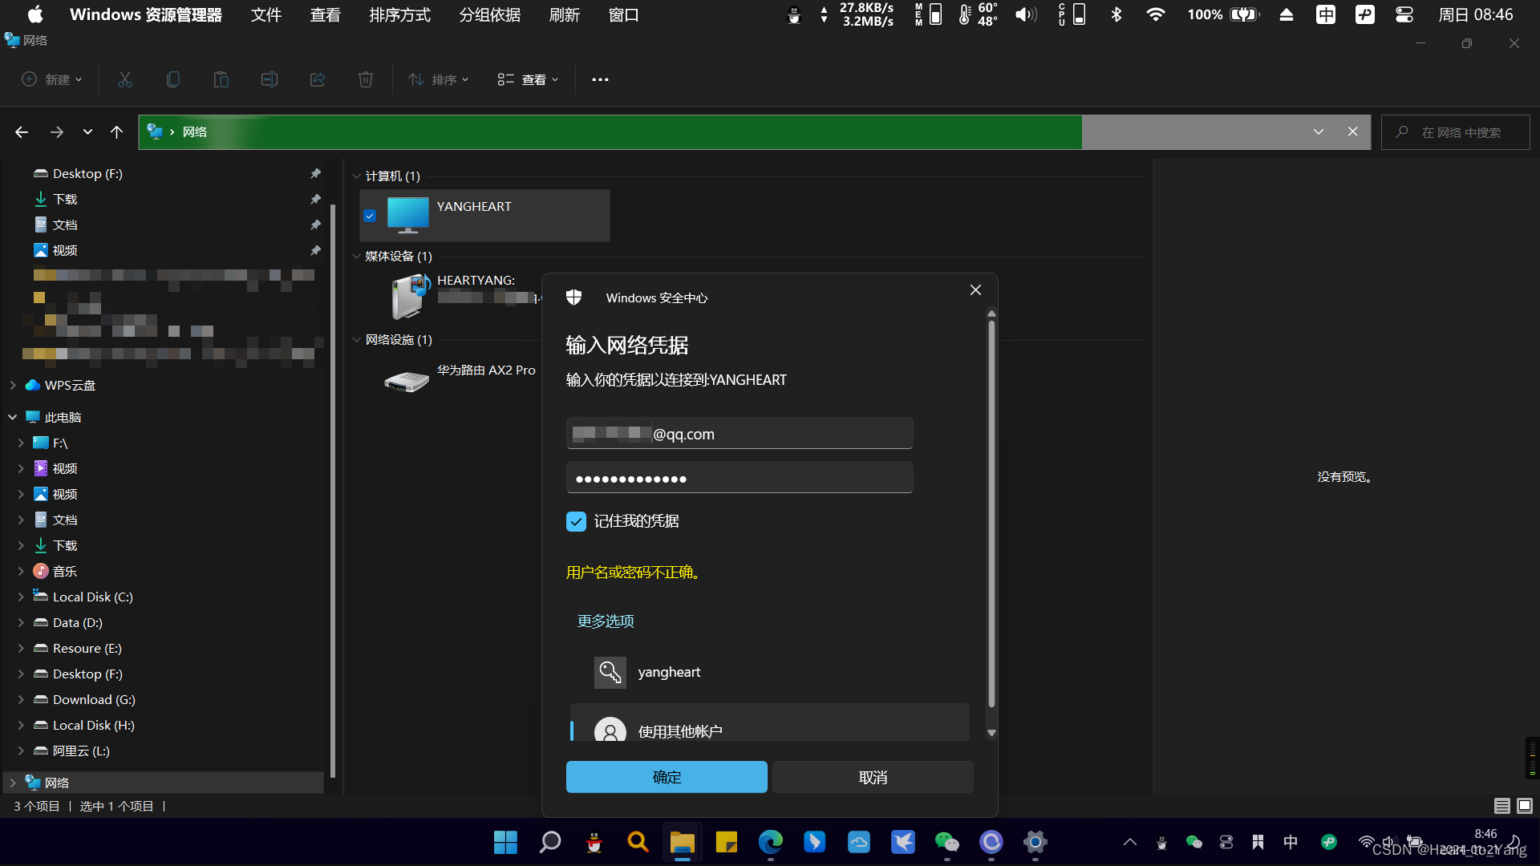Cancel the dialog with 取消
Screen dimensions: 1540x866
[873, 777]
